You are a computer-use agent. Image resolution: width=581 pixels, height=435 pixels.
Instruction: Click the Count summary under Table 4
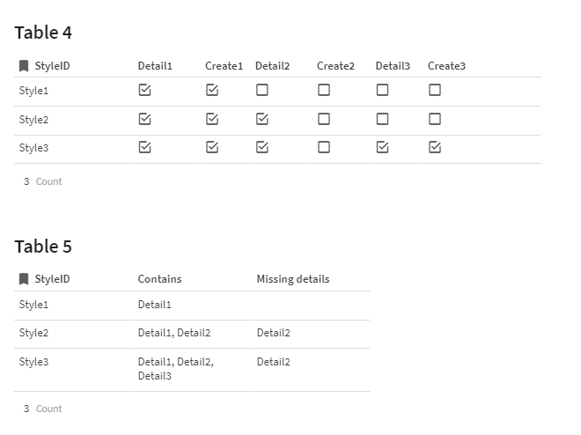pos(43,181)
